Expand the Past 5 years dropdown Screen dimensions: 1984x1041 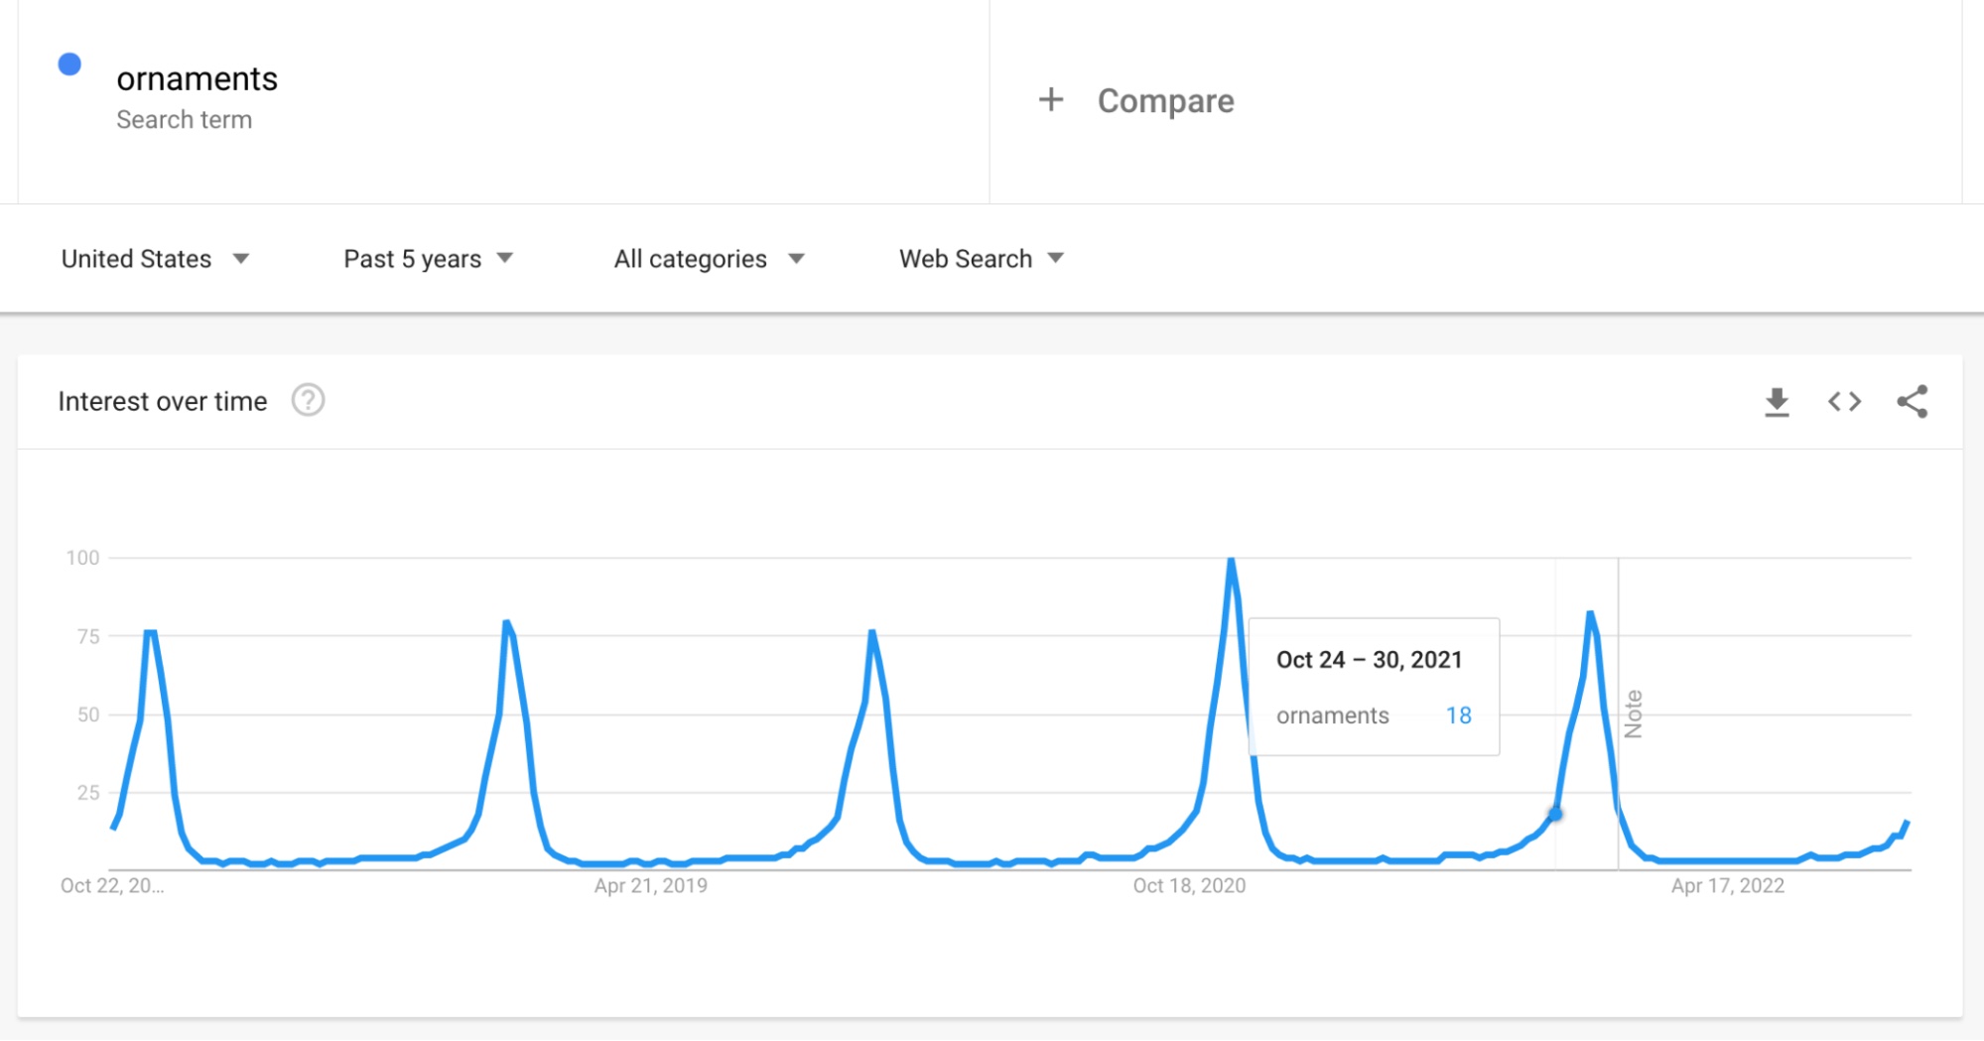(x=428, y=259)
